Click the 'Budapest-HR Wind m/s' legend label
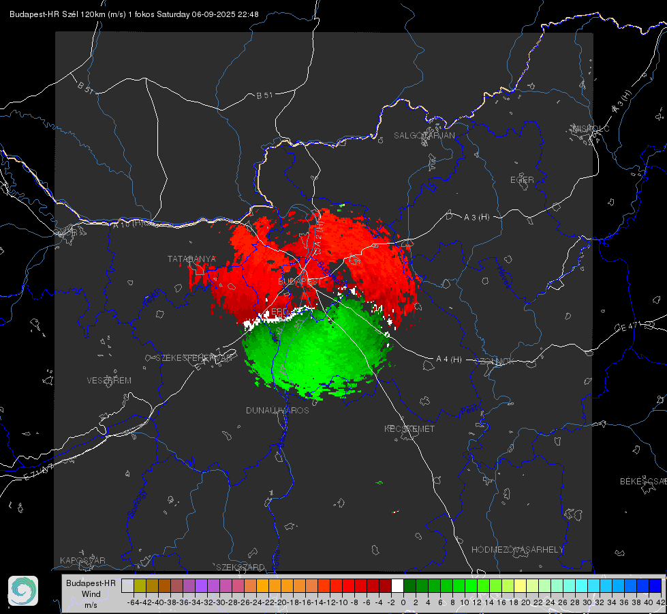 coord(91,594)
